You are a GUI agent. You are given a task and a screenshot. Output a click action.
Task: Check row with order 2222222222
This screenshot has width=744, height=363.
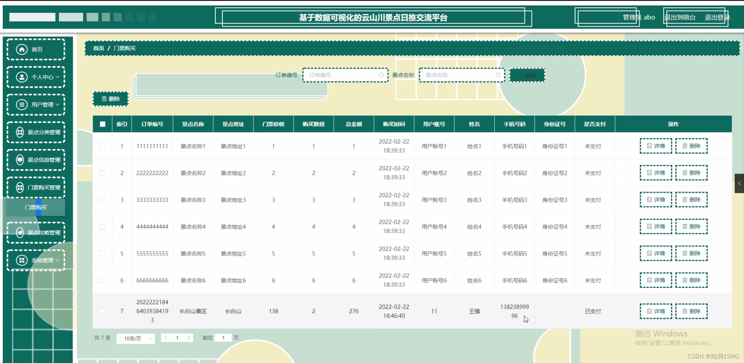coord(102,173)
